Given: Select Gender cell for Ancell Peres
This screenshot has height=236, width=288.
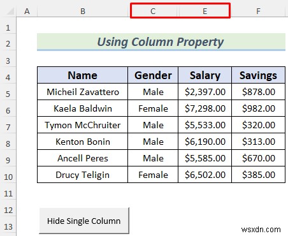Looking at the screenshot, I should coord(153,158).
